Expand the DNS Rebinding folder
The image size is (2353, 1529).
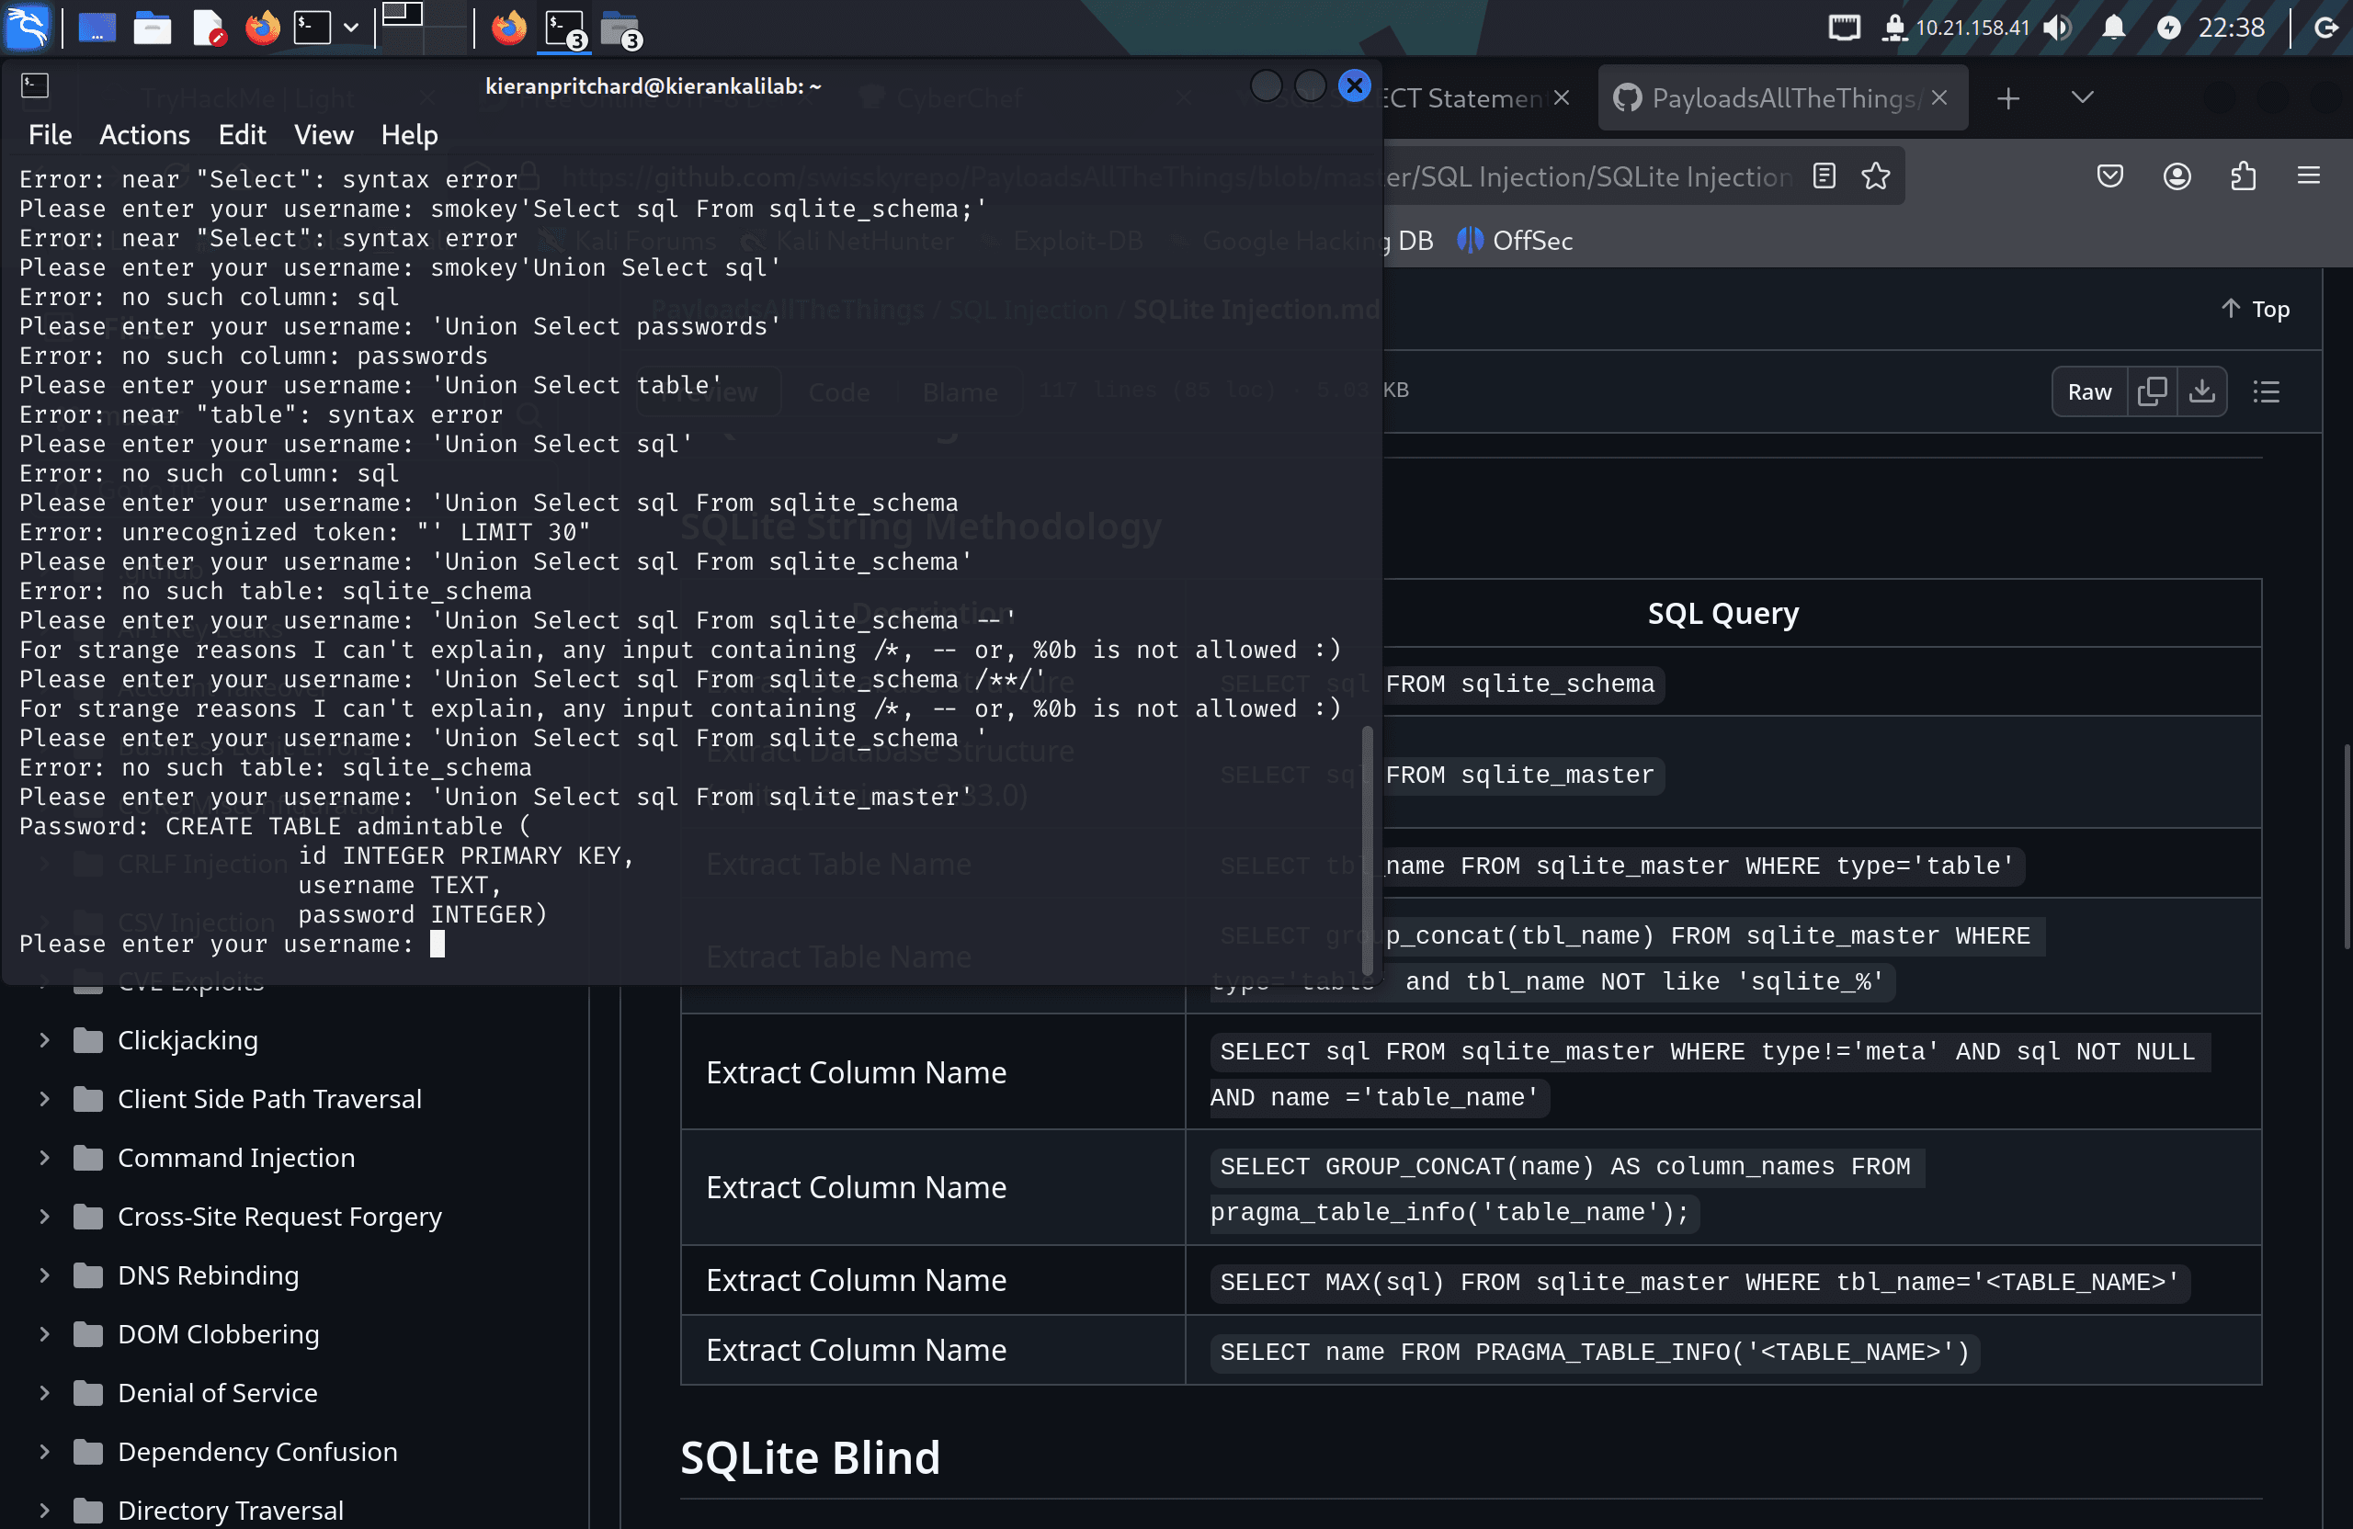coord(44,1275)
